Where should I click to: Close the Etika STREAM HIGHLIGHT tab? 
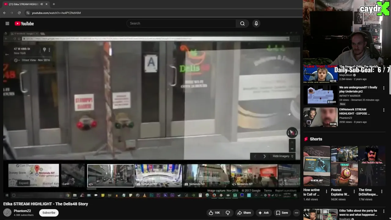46,4
